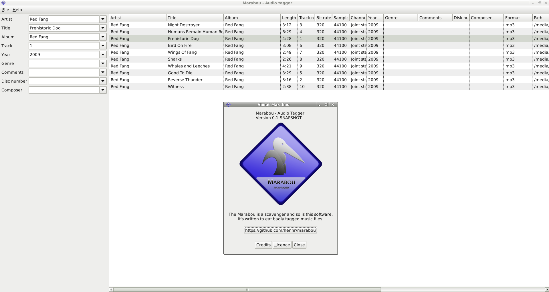This screenshot has height=292, width=549.
Task: Expand the Disc number dropdown arrow
Action: (x=103, y=81)
